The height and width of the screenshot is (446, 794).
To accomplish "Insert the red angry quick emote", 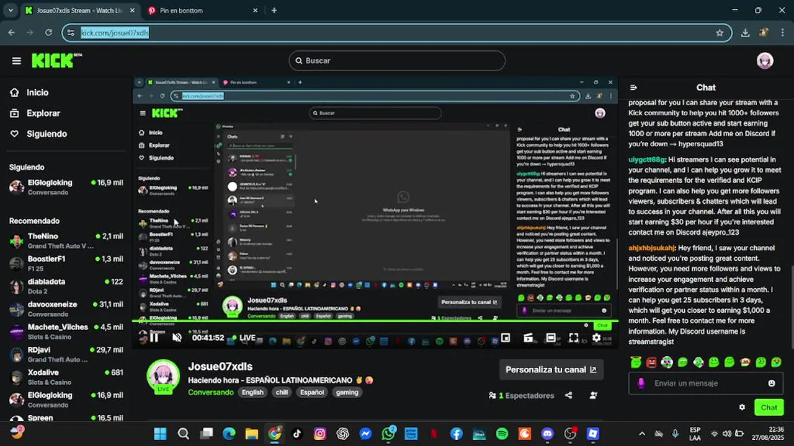I will click(x=651, y=362).
